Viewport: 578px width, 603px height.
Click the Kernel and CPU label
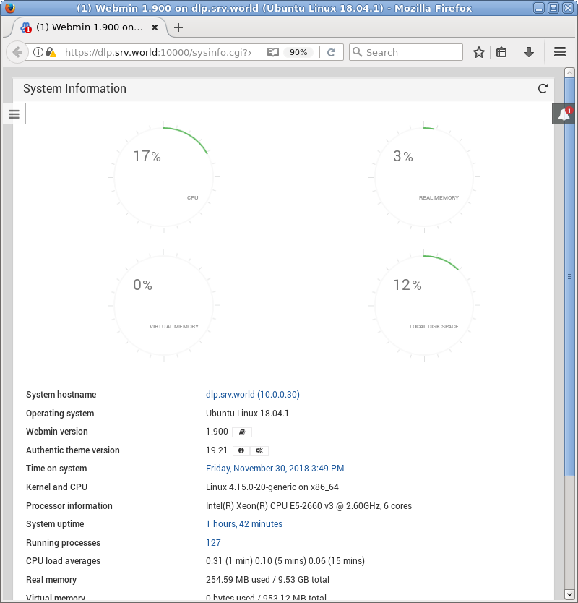[x=56, y=487]
